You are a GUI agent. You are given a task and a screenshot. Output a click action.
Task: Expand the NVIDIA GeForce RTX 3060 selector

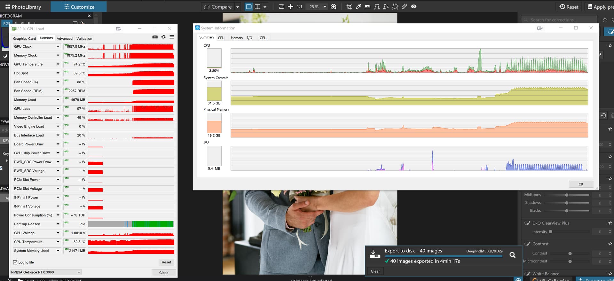[x=79, y=272]
